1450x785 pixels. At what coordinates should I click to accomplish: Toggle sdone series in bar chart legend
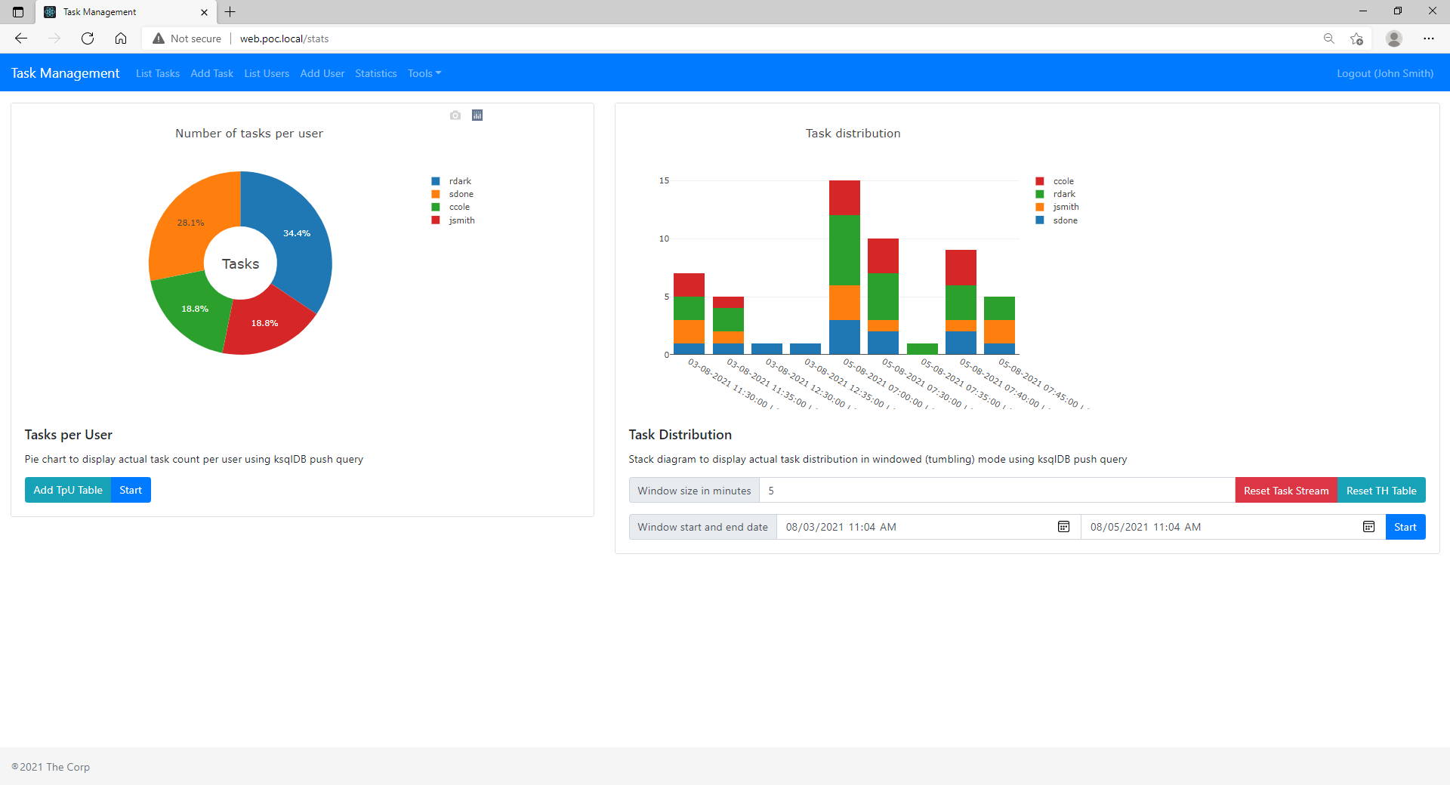click(x=1057, y=220)
